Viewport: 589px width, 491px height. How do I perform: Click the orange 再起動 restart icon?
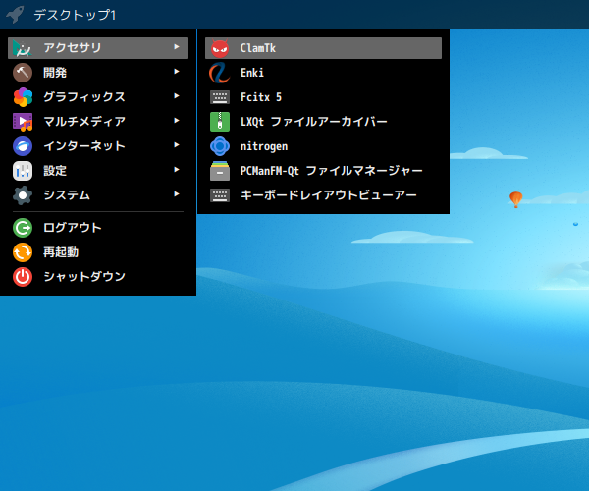pos(23,252)
